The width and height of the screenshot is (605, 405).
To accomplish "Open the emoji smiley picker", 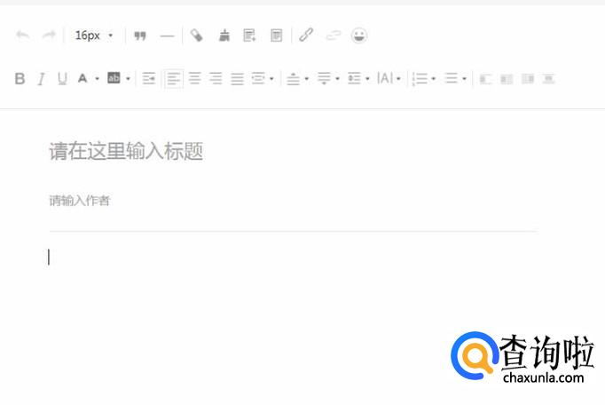I will point(359,36).
